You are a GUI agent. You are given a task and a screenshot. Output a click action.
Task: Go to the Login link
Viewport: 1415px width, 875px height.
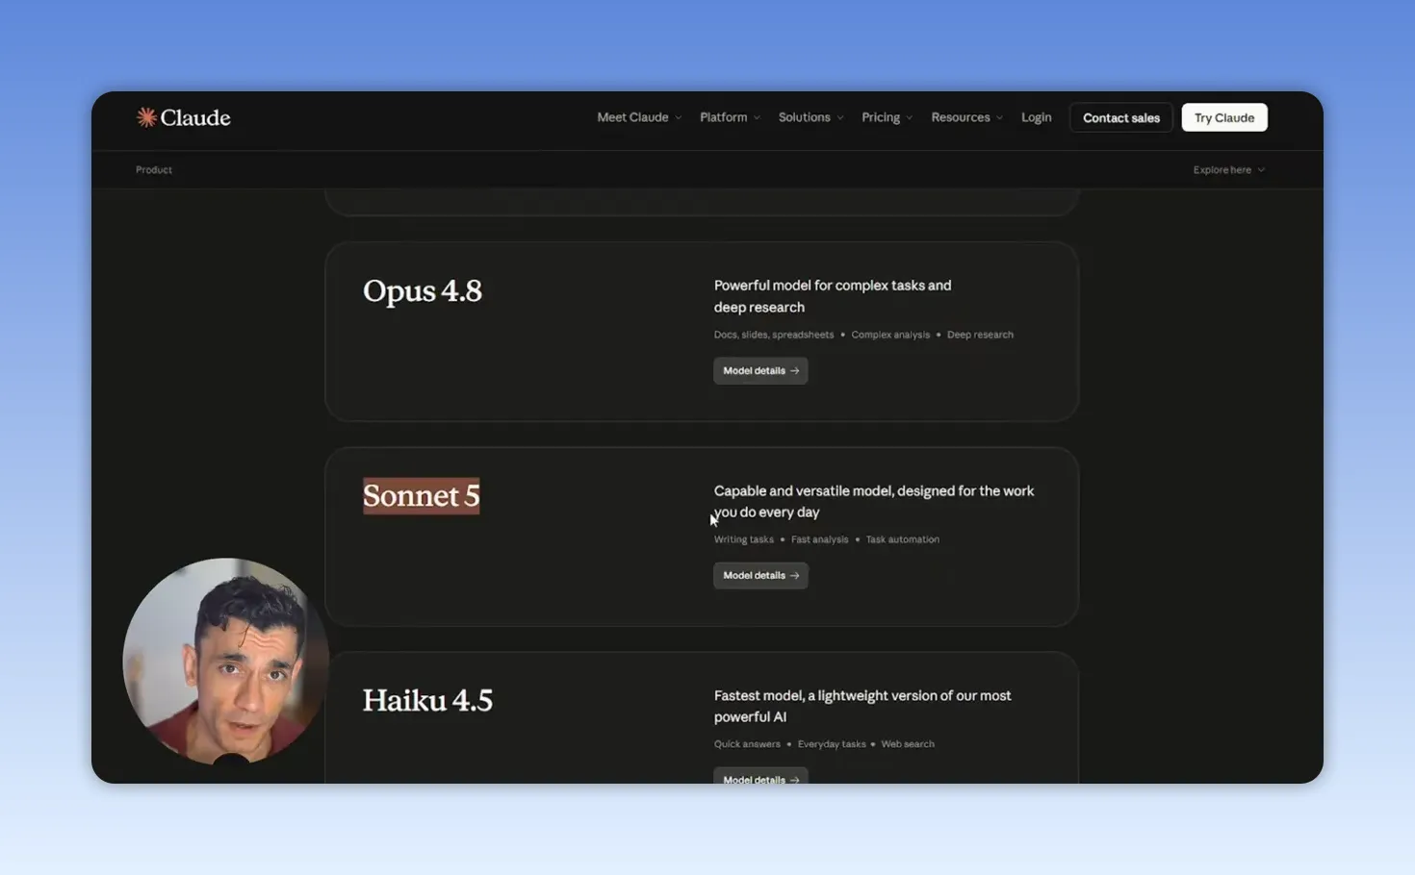click(1036, 117)
